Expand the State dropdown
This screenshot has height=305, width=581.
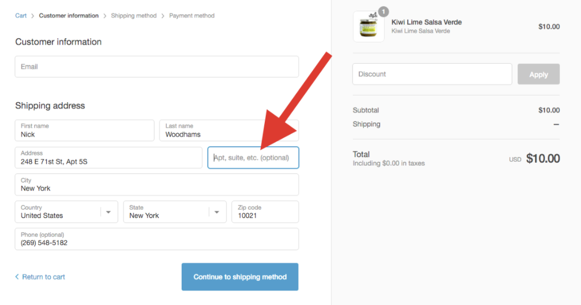[167, 212]
